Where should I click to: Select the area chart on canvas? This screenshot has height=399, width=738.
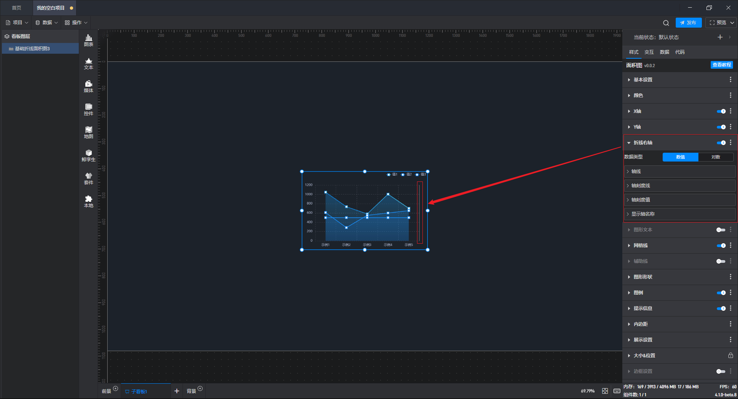[x=365, y=211]
